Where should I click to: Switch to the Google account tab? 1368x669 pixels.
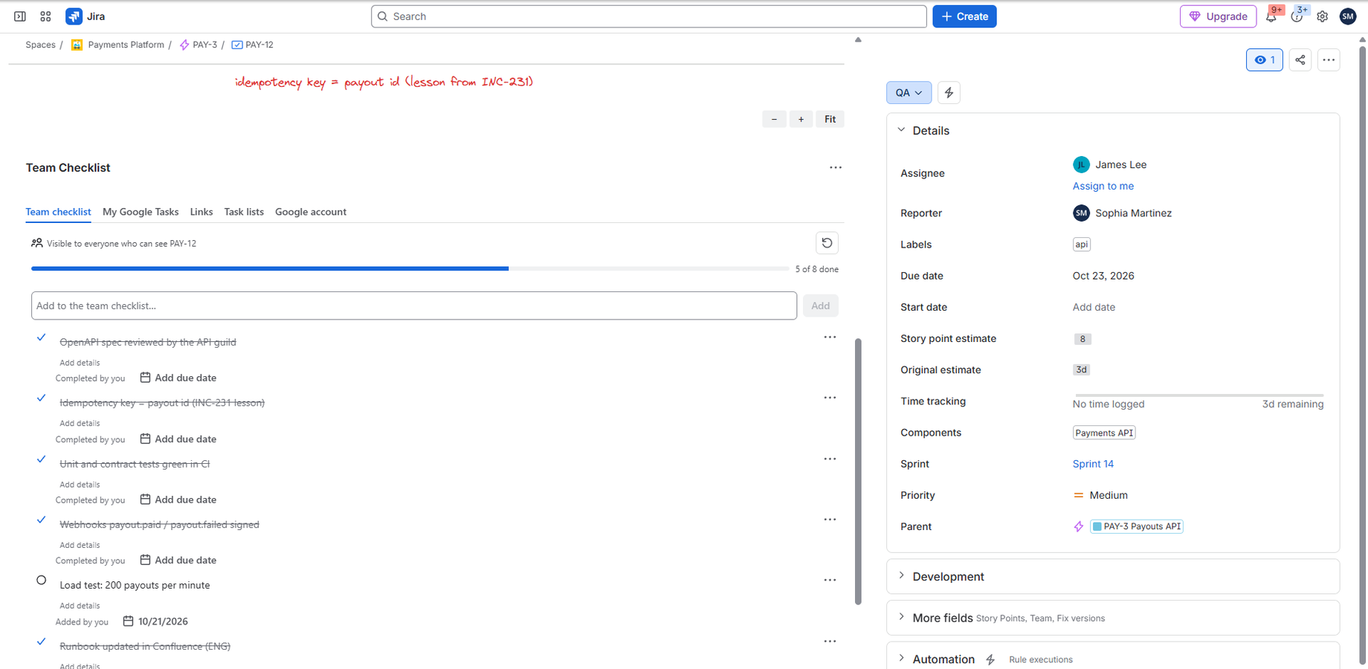coord(311,212)
